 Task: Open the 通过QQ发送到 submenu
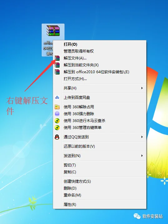[100, 137]
